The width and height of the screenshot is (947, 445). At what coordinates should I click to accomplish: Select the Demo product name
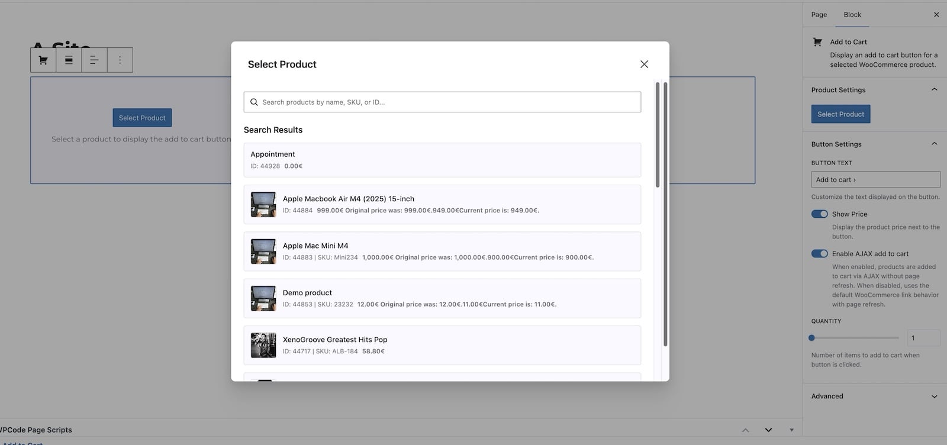coord(307,292)
